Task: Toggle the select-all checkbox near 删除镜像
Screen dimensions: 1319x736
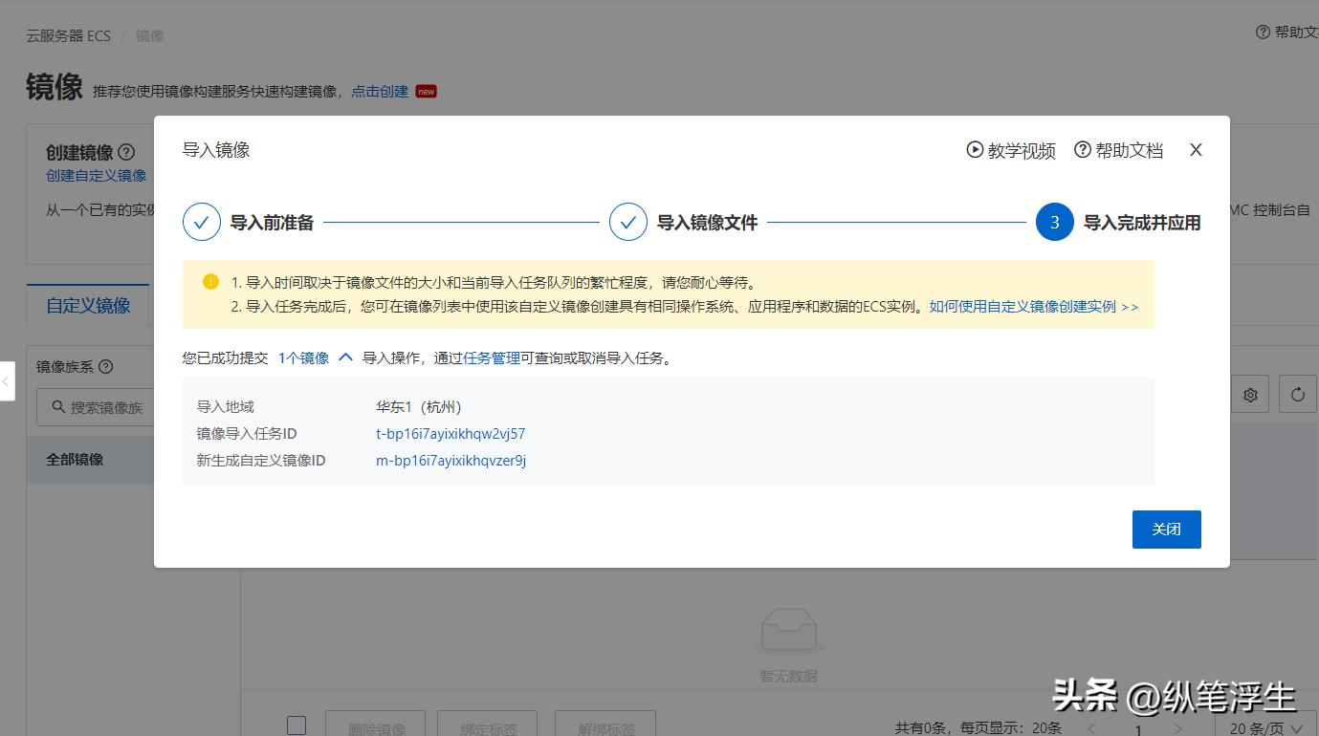Action: (x=297, y=725)
